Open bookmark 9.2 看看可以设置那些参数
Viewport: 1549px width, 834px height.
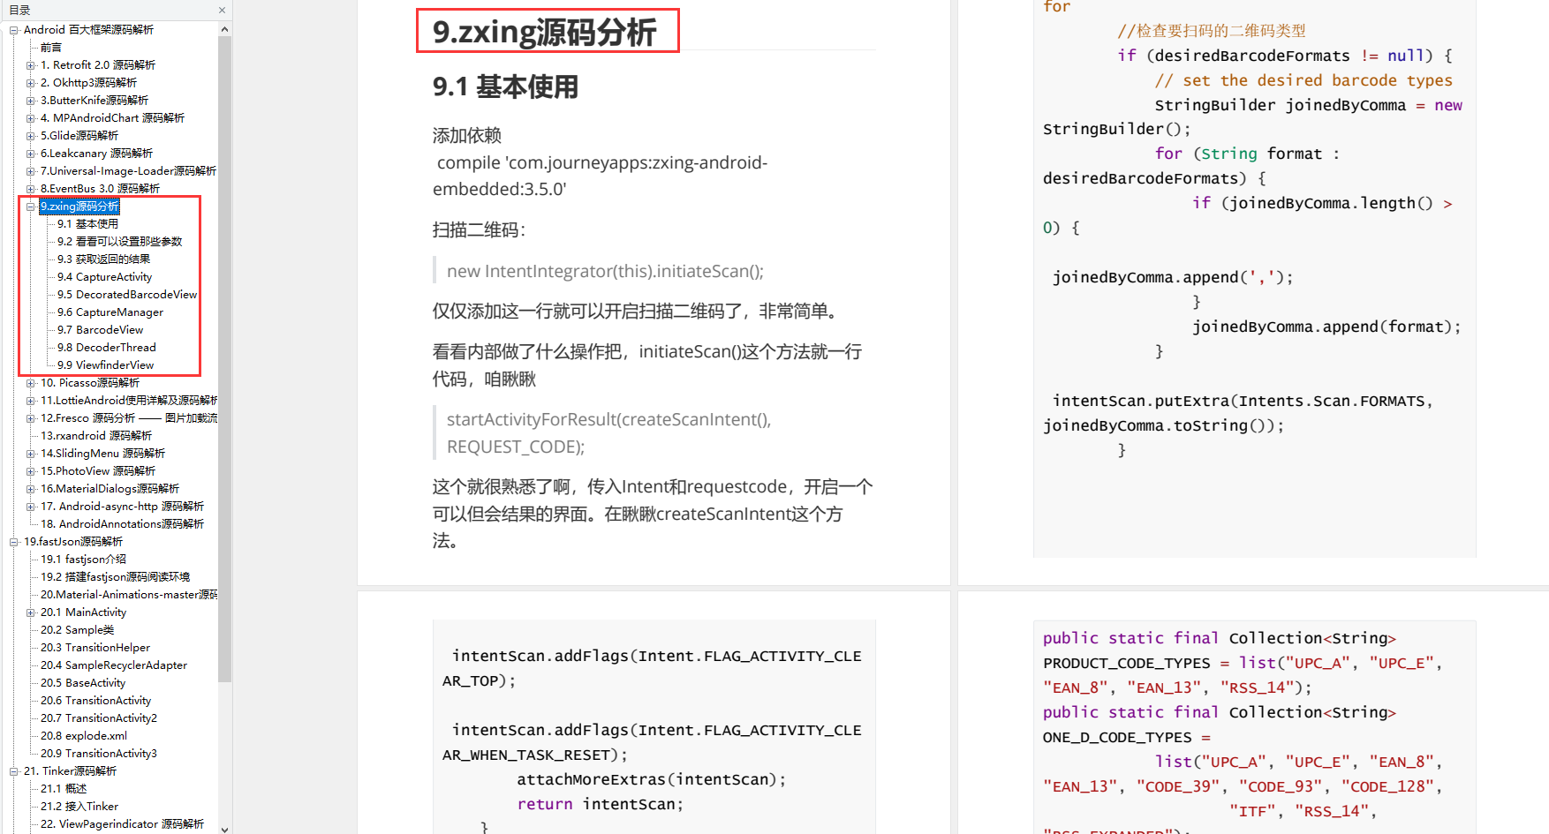[120, 242]
